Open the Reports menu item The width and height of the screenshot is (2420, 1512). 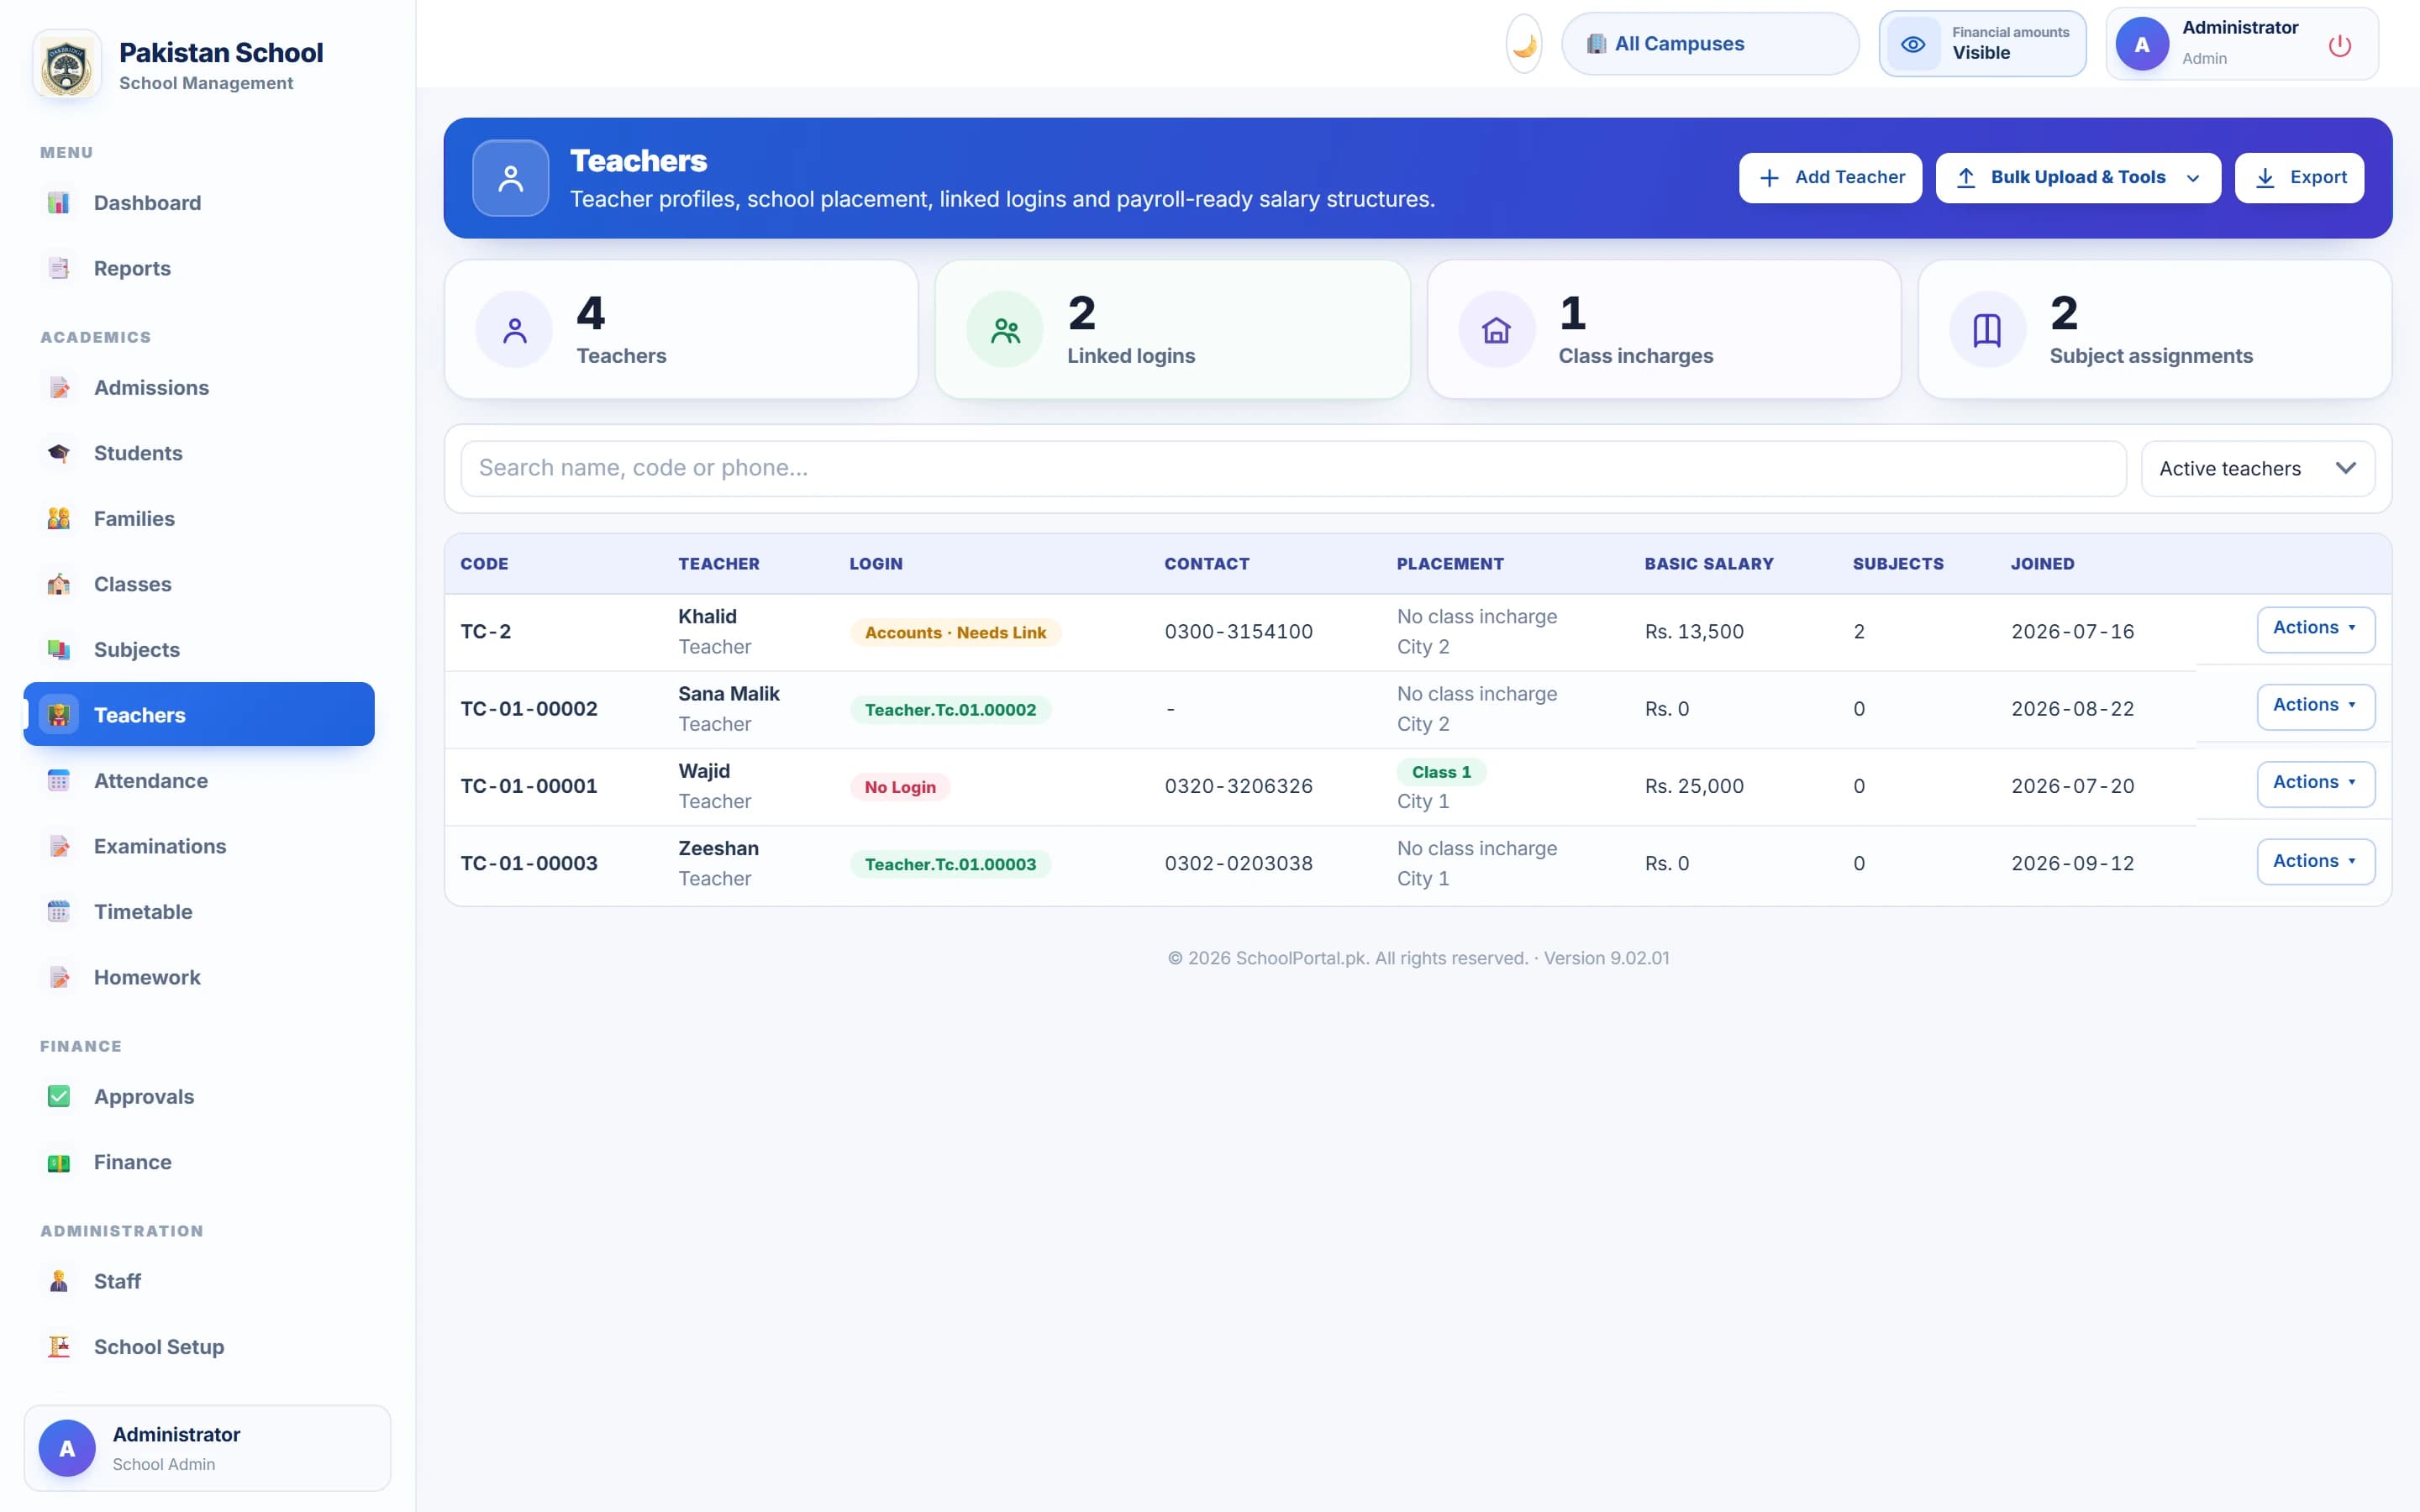[199, 268]
